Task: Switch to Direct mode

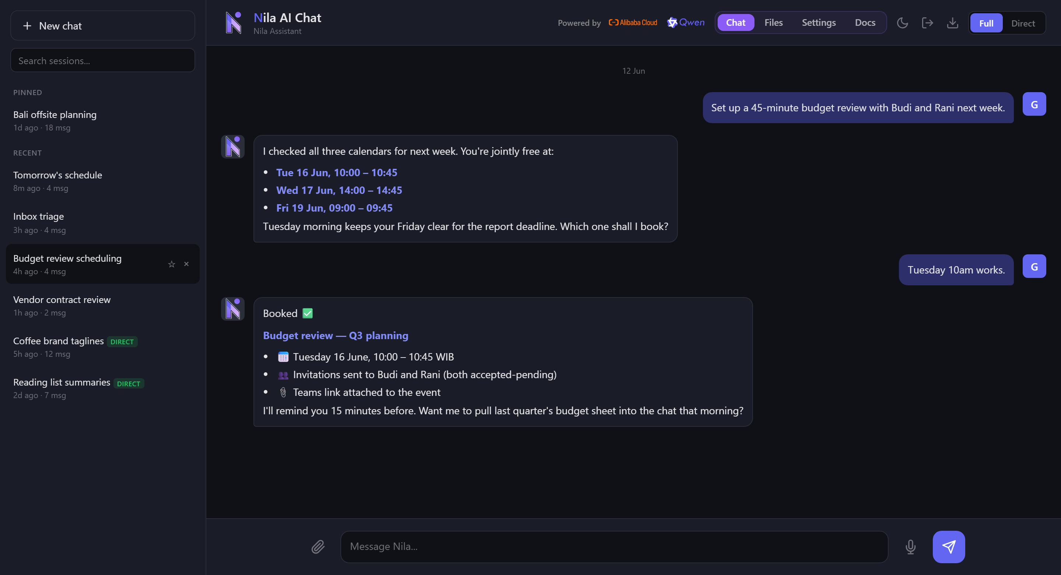Action: pos(1023,23)
